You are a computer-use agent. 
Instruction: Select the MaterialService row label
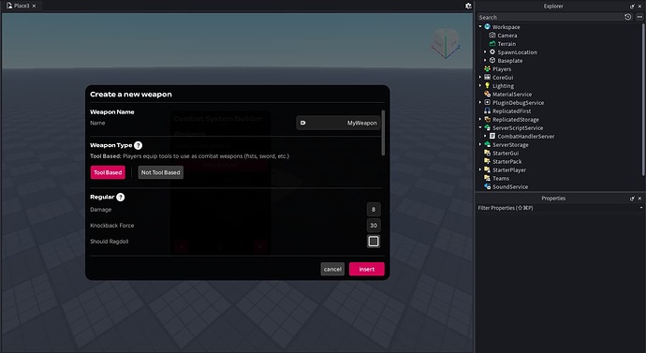[x=512, y=95]
